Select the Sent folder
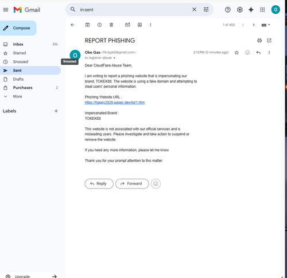 (30, 71)
